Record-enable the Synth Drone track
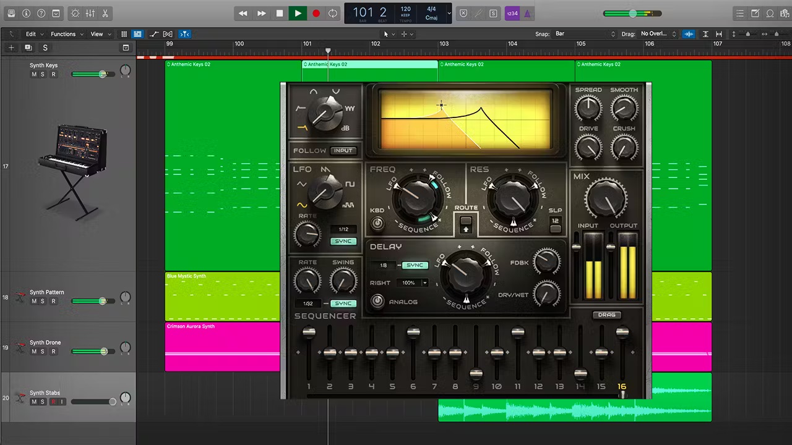Image resolution: width=792 pixels, height=445 pixels. coord(53,351)
